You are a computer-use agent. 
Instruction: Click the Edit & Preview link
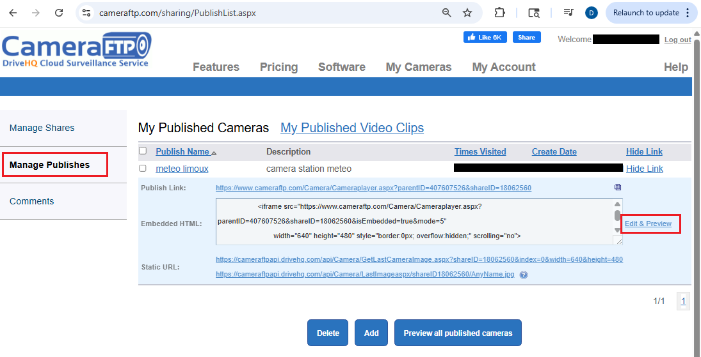648,224
